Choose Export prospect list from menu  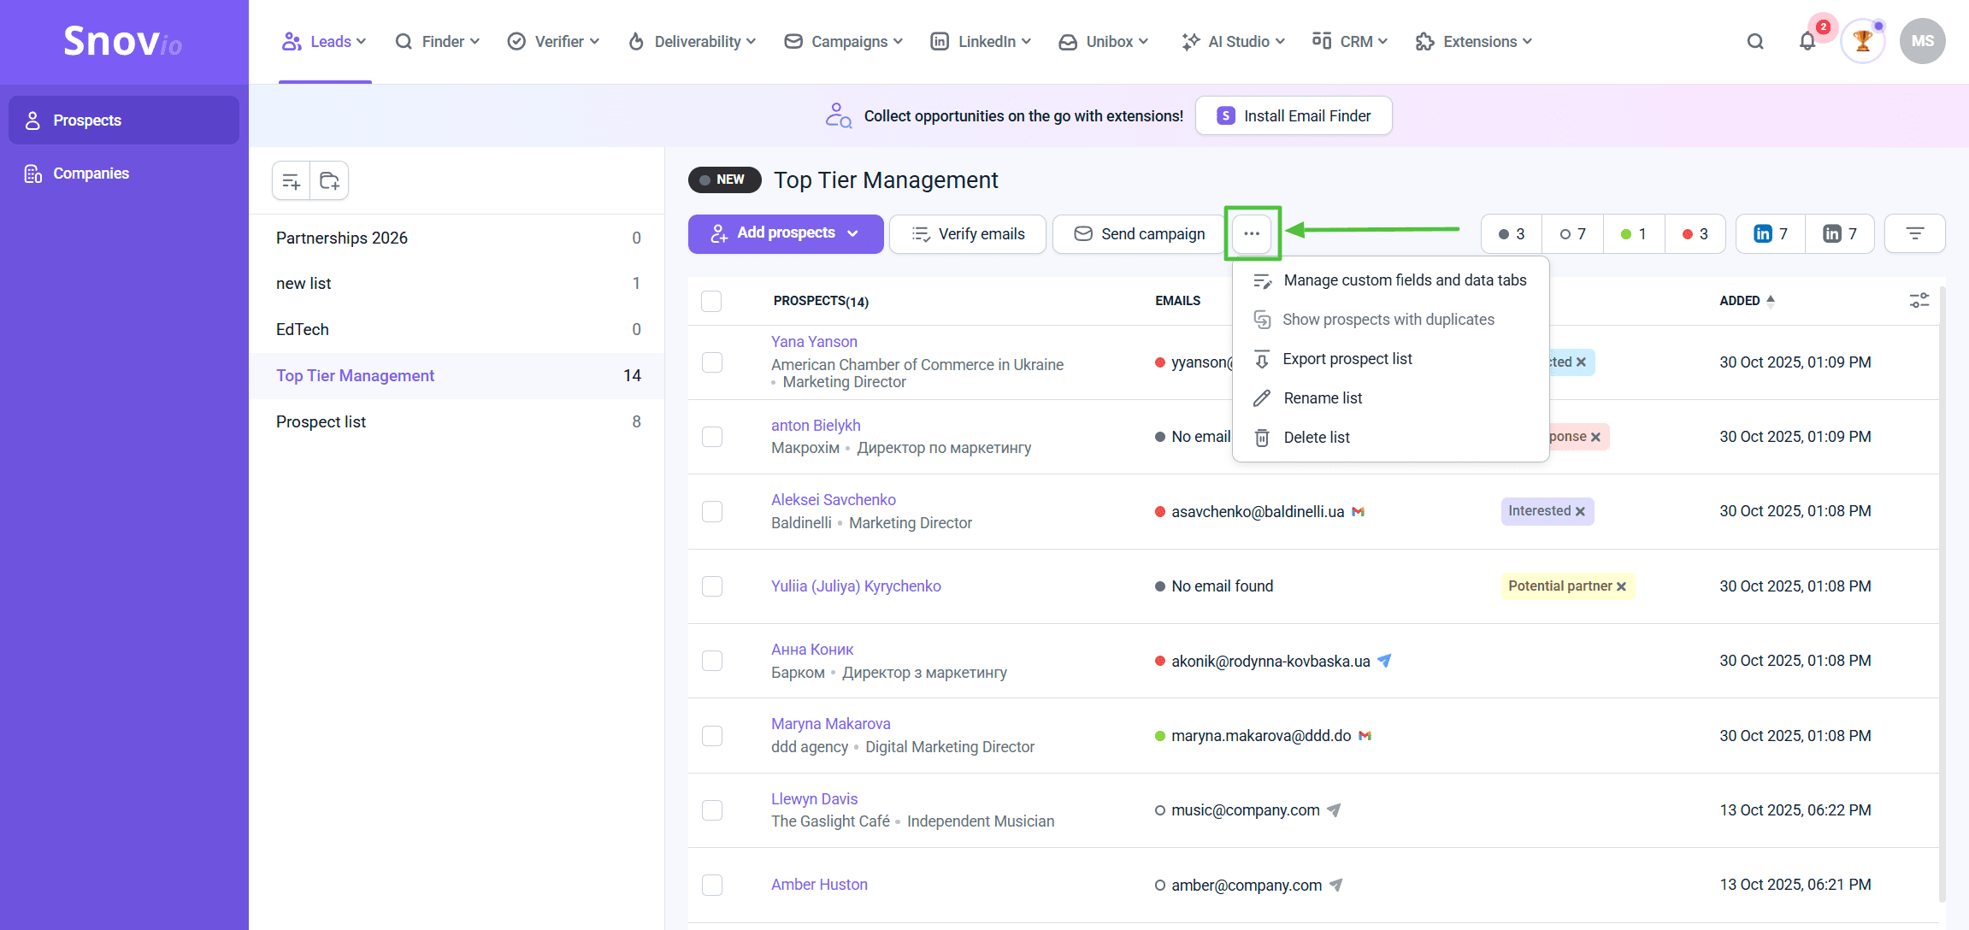click(x=1347, y=359)
